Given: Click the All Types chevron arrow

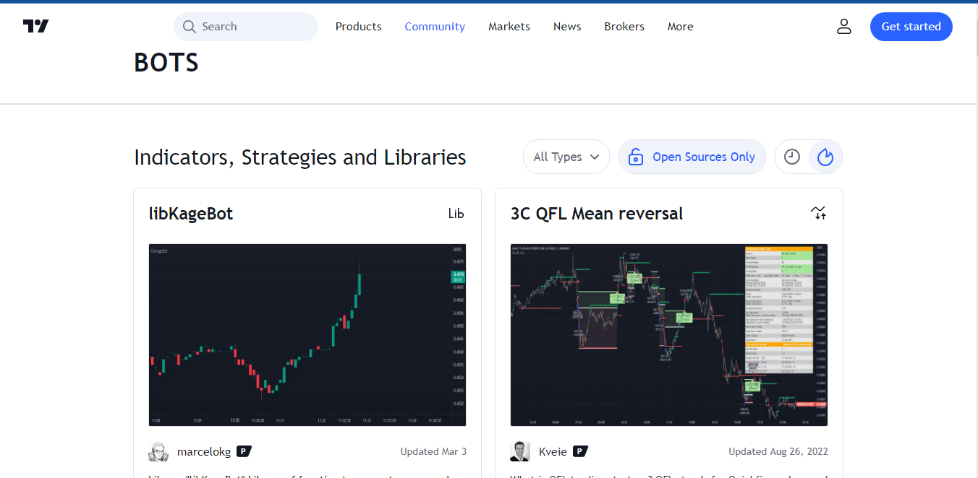Looking at the screenshot, I should 595,157.
